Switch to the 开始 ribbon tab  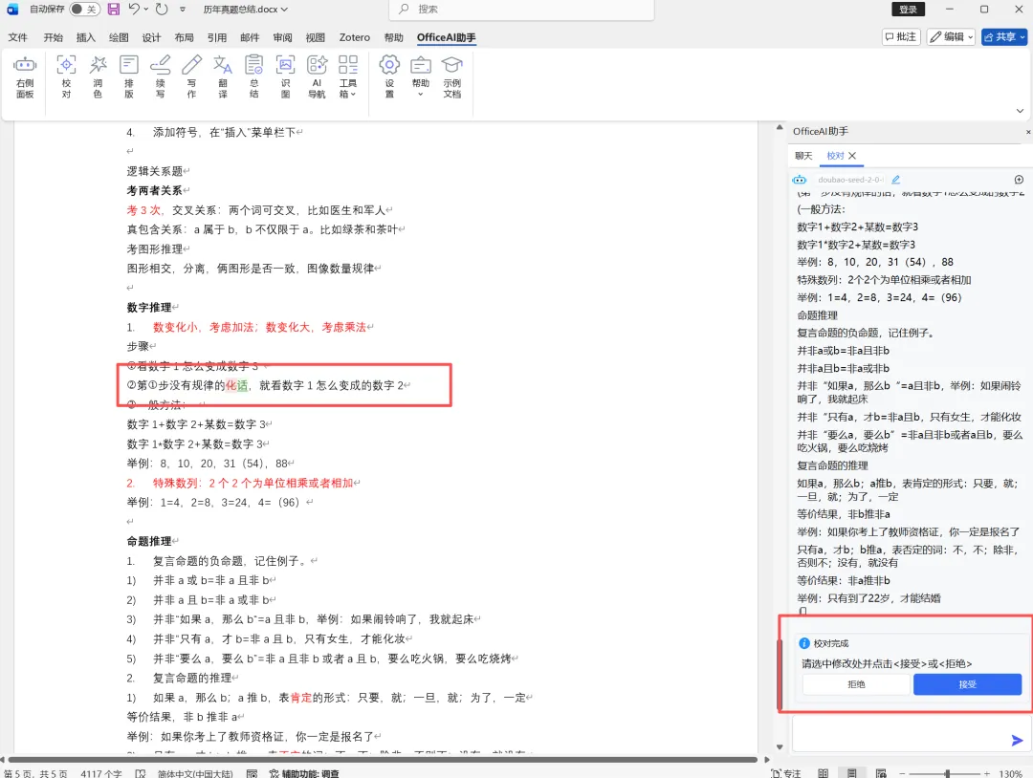click(54, 37)
